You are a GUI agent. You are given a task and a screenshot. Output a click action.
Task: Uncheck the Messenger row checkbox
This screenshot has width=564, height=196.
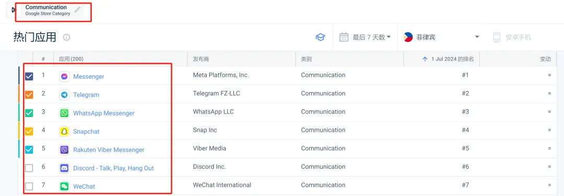tap(29, 76)
